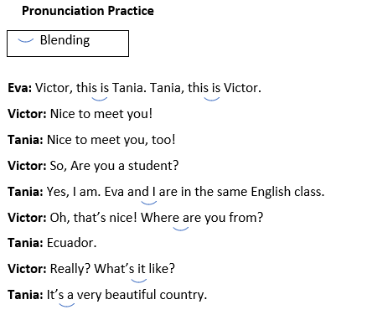Viewport: 367px width, 320px height.
Task: Click the Pronunciation Practice heading
Action: point(88,11)
